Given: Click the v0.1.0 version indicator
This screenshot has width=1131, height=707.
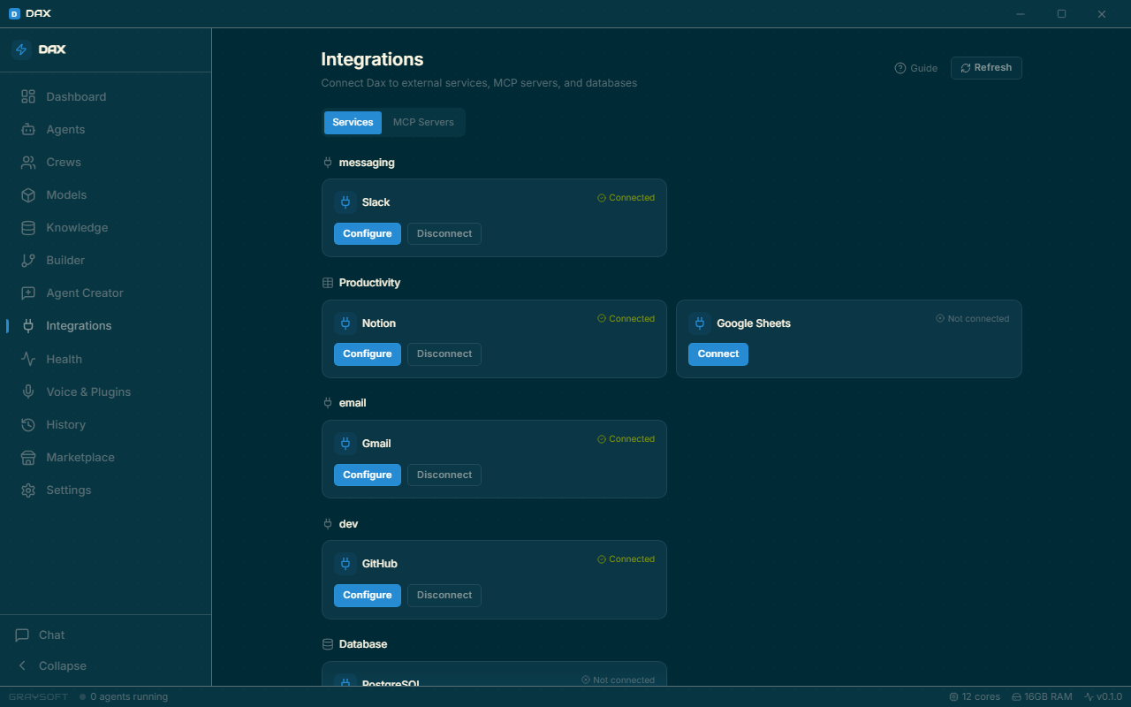Looking at the screenshot, I should point(1103,696).
